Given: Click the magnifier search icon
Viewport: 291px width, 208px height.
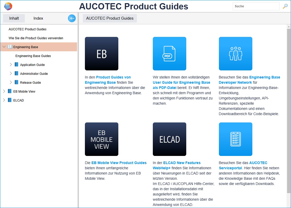Looking at the screenshot, I should pyautogui.click(x=285, y=6).
